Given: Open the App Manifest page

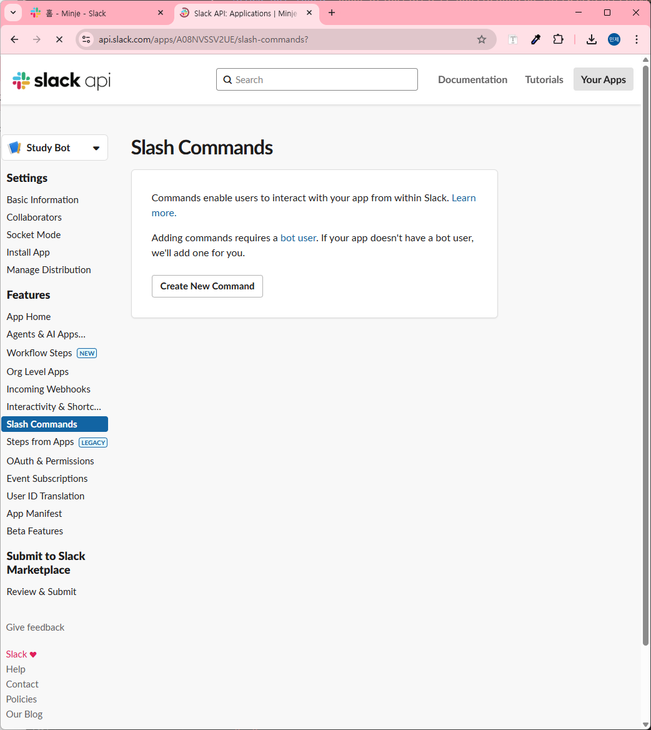Looking at the screenshot, I should [34, 514].
